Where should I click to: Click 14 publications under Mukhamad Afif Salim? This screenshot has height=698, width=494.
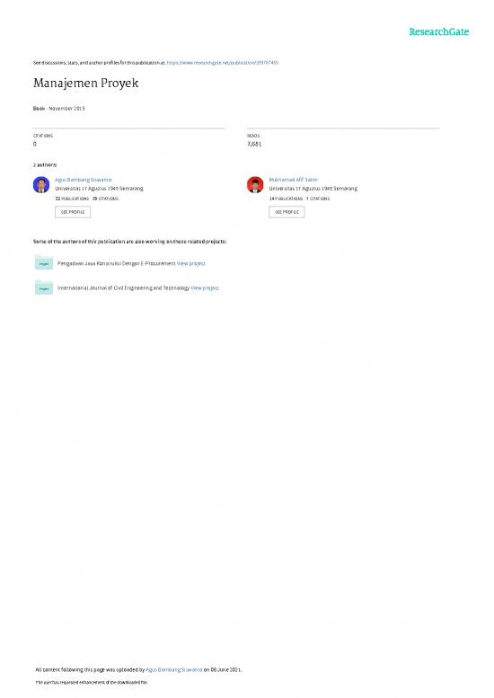pyautogui.click(x=286, y=199)
